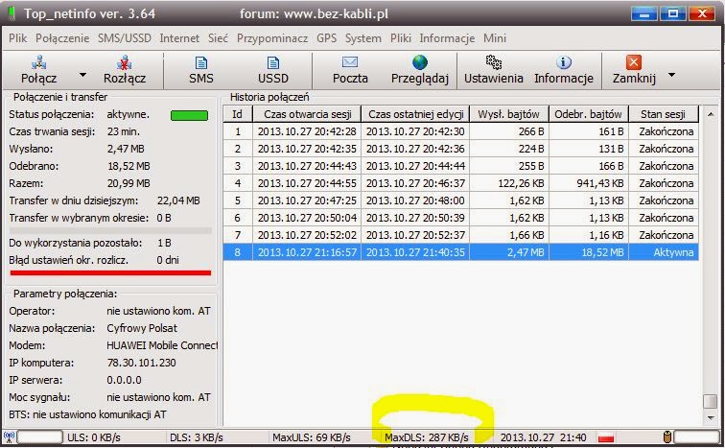725x448 pixels.
Task: Click the history list scroll down arrow
Action: coord(711,418)
